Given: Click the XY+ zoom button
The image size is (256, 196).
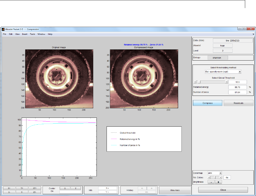Looking at the screenshot, I should coord(35,188).
